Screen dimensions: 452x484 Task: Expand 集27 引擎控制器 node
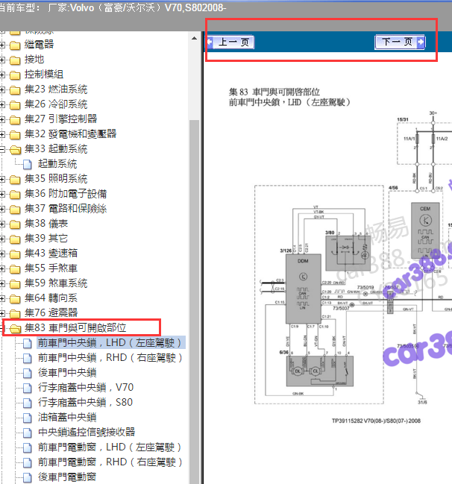pos(1,119)
